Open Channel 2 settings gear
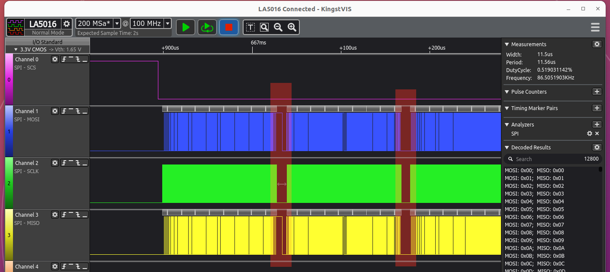610x272 pixels. (x=55, y=163)
